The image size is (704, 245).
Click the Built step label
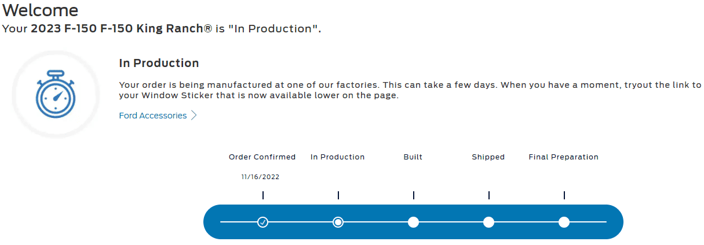[413, 157]
